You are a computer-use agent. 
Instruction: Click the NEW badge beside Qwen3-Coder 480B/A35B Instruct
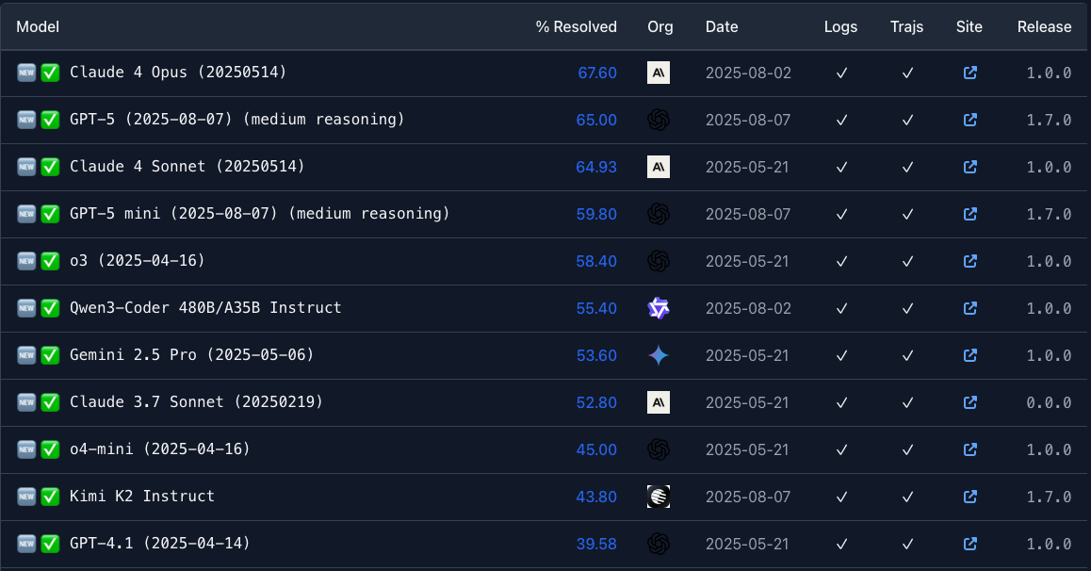(x=26, y=308)
